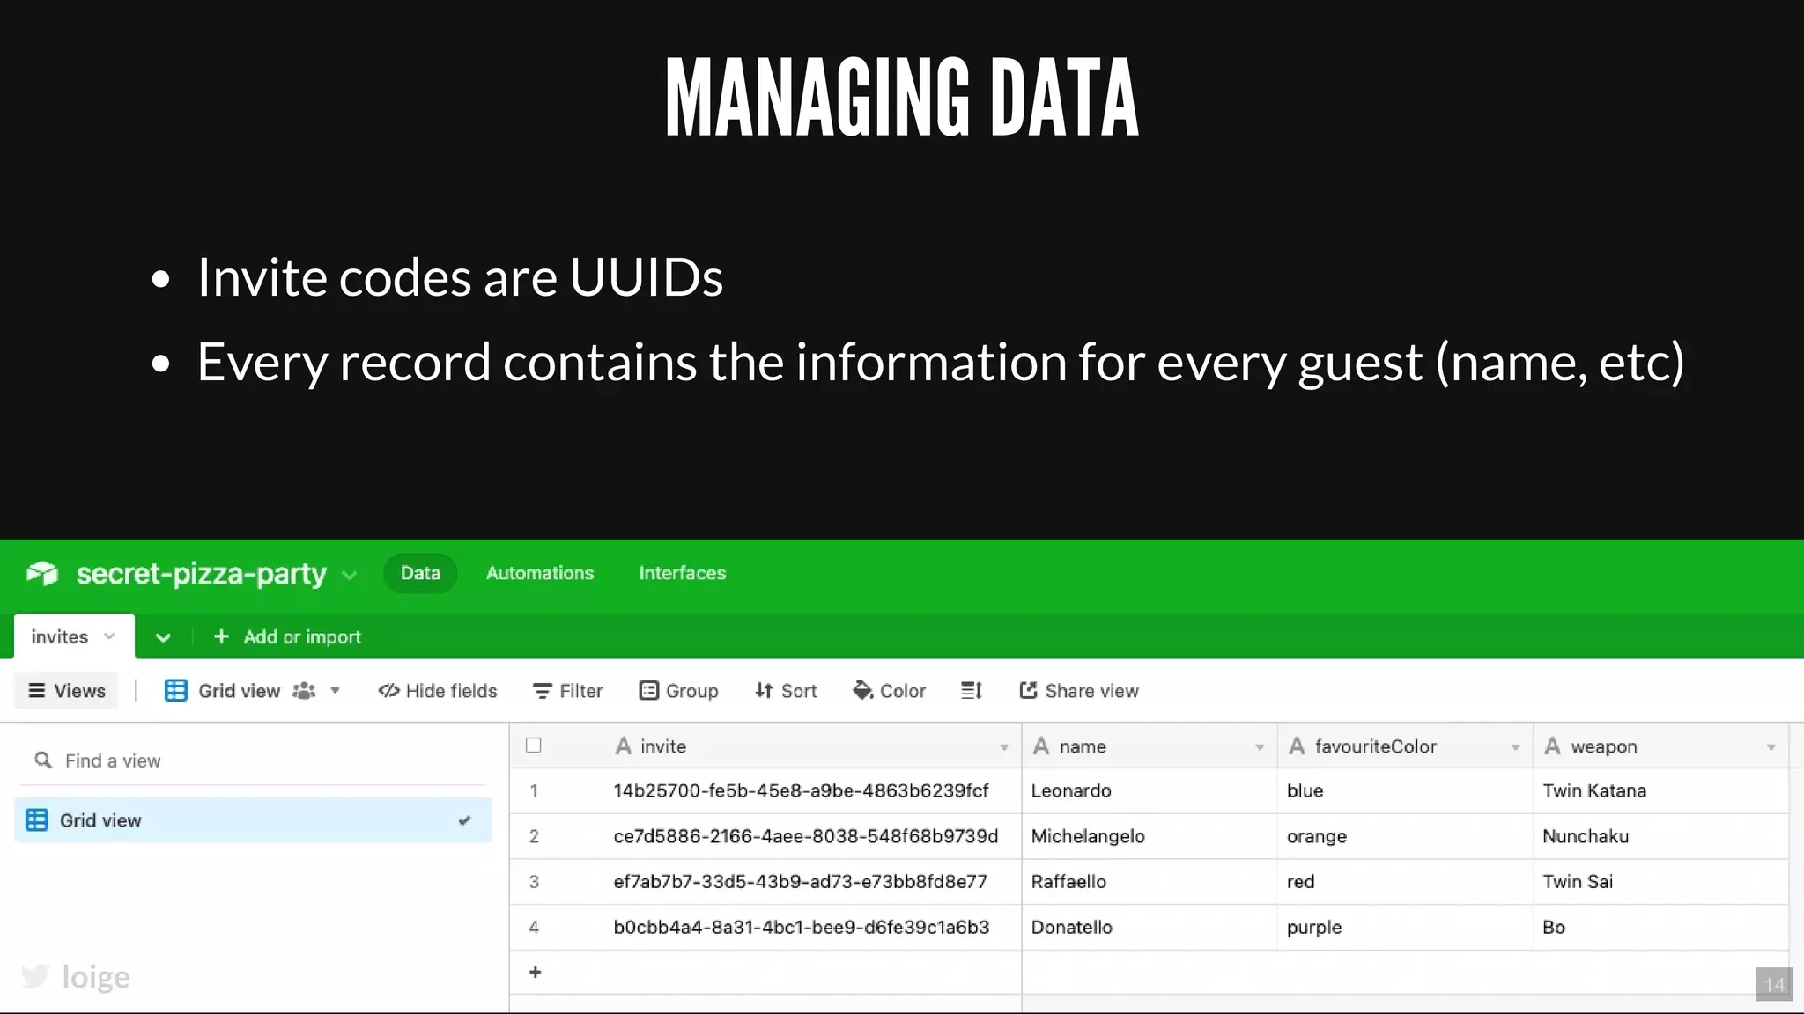
Task: Select invite cell 14b25700-fe5b-45e8-a9be-4863b6239fcf
Action: 801,790
